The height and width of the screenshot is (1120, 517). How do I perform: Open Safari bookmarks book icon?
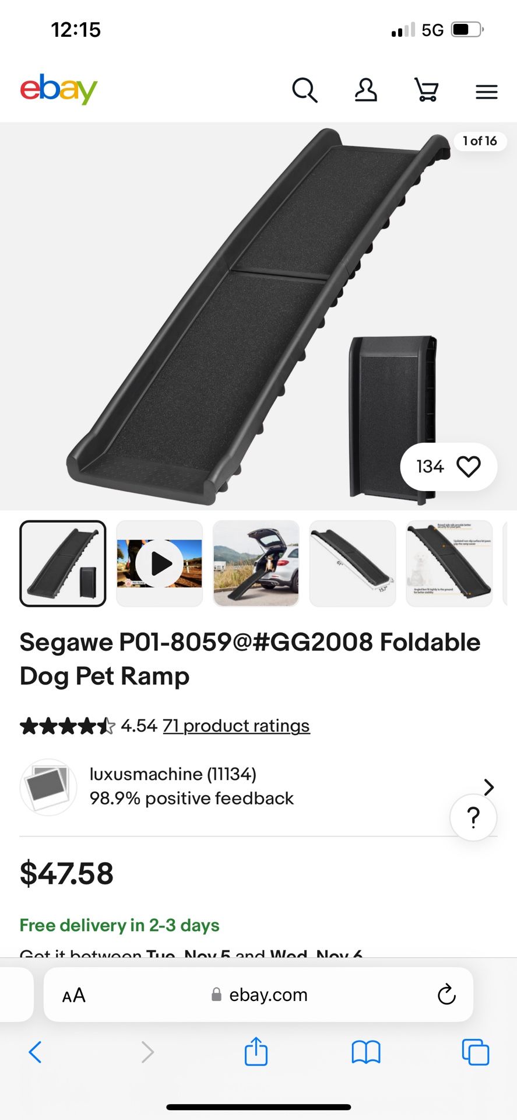point(366,1052)
